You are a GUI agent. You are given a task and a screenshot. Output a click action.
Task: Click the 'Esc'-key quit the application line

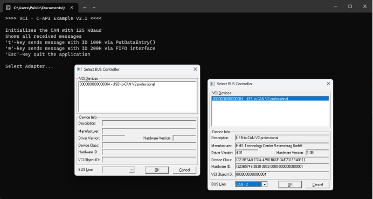[x=47, y=54]
